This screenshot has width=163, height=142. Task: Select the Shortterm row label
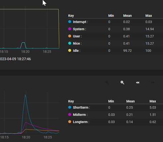tap(81, 107)
